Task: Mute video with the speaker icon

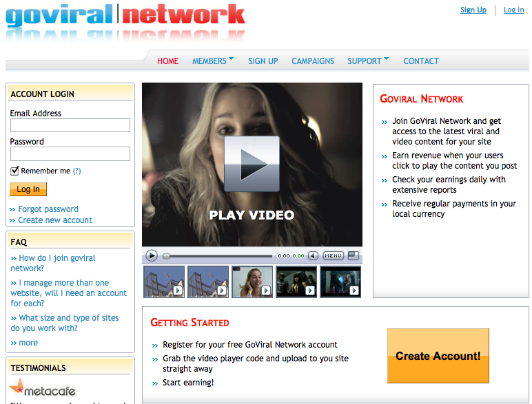Action: click(x=313, y=255)
